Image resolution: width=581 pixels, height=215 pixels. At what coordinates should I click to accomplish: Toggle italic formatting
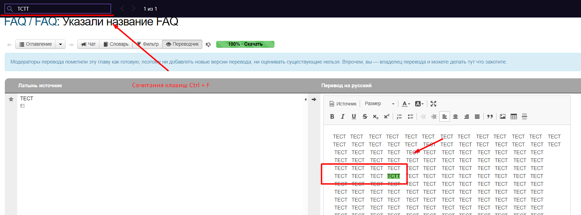343,117
